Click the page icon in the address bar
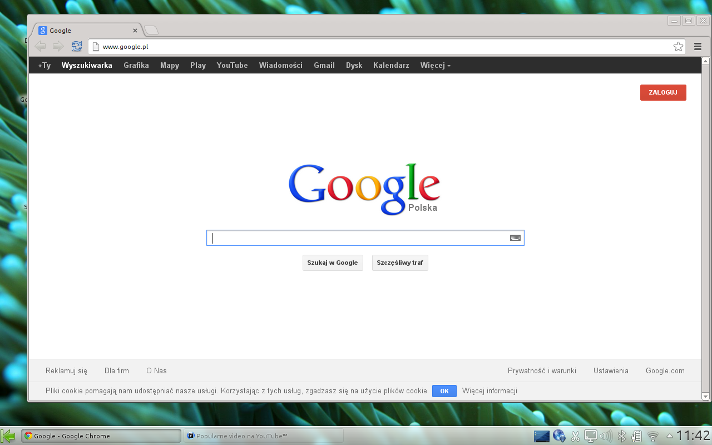This screenshot has height=445, width=712. pyautogui.click(x=96, y=47)
